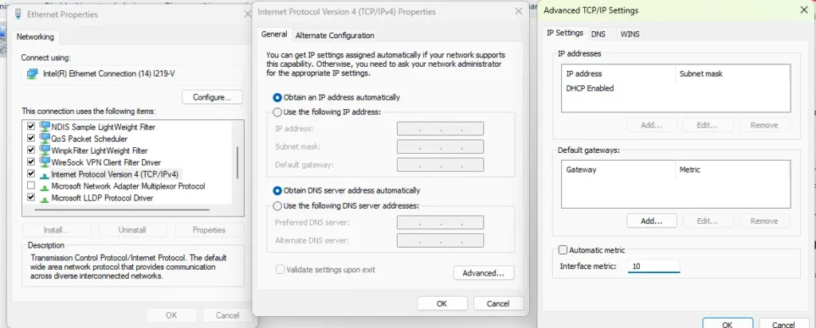Toggle the Internet Protocol Version 4 checkbox
816x328 pixels.
point(31,174)
